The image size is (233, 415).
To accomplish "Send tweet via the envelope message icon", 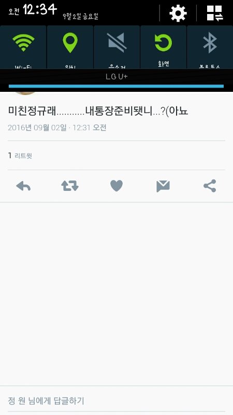I will [x=163, y=186].
